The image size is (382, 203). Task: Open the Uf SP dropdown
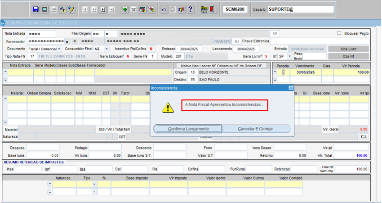[289, 56]
